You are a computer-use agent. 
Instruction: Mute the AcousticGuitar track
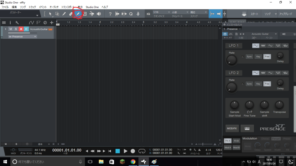11,29
